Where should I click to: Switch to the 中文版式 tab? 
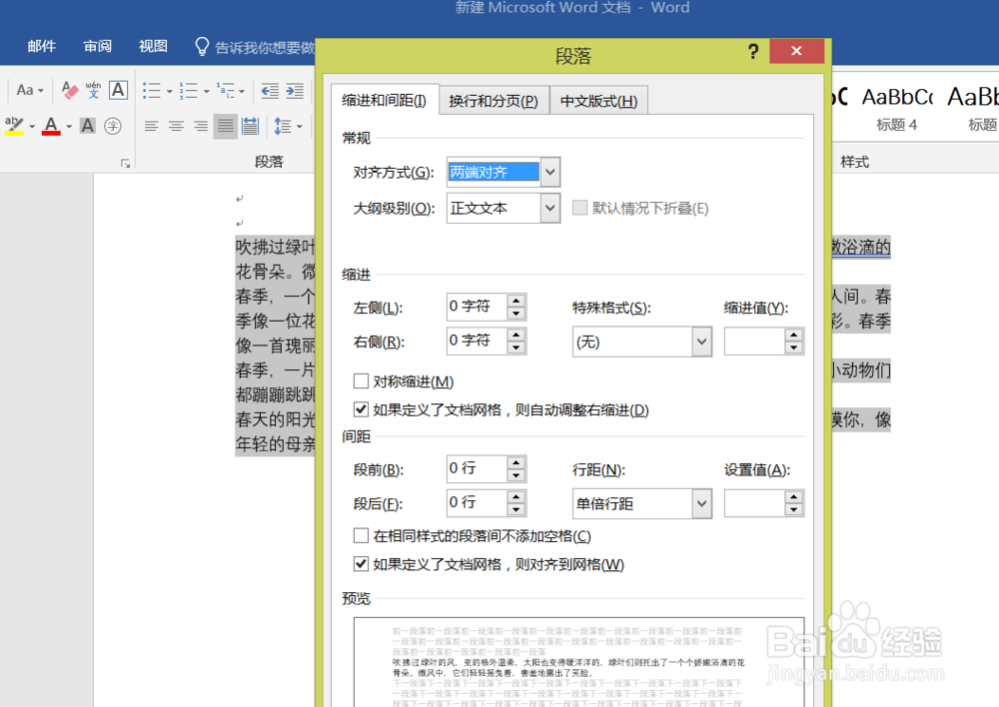coord(598,101)
